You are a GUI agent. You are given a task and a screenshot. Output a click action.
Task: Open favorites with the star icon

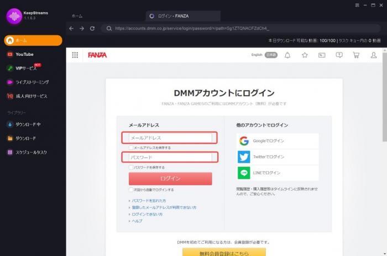[x=305, y=55]
